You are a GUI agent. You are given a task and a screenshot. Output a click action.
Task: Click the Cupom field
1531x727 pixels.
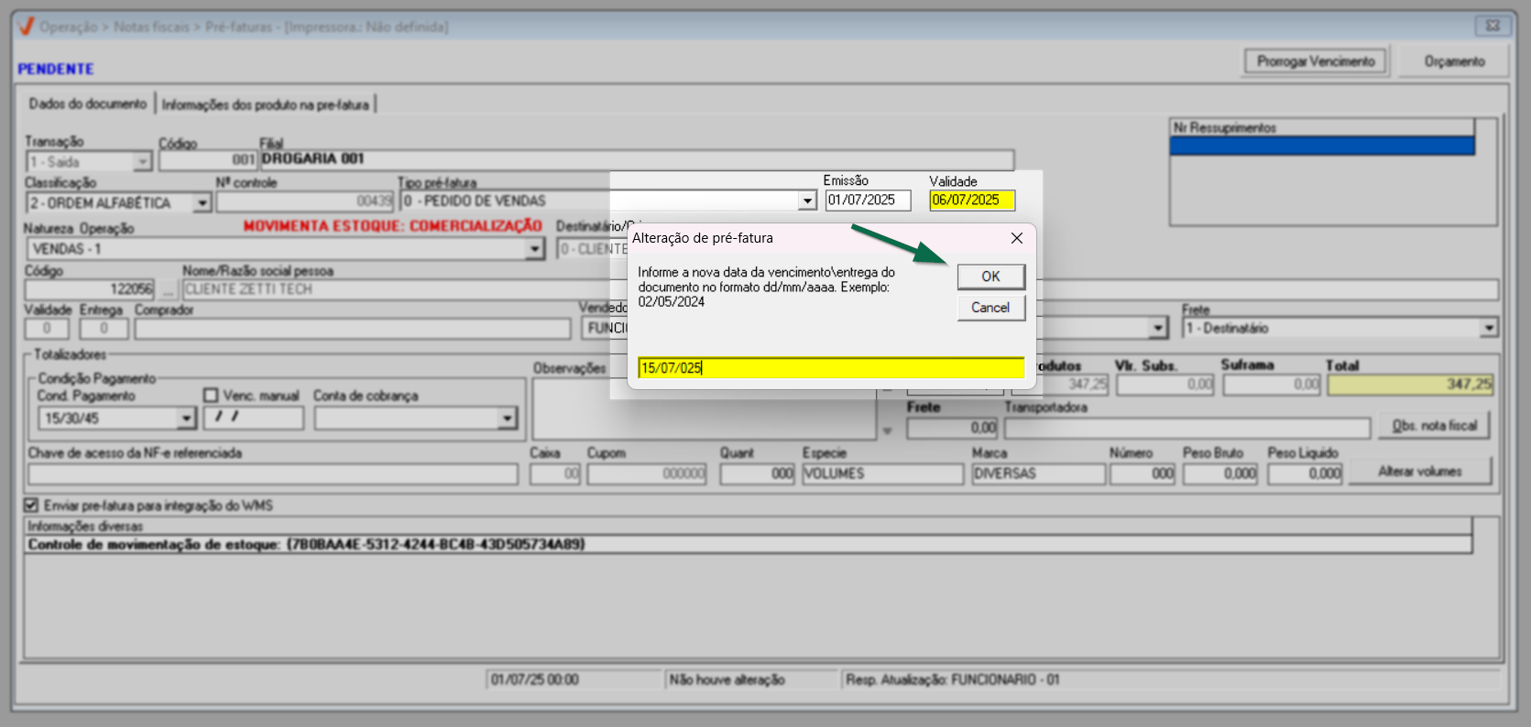click(647, 473)
